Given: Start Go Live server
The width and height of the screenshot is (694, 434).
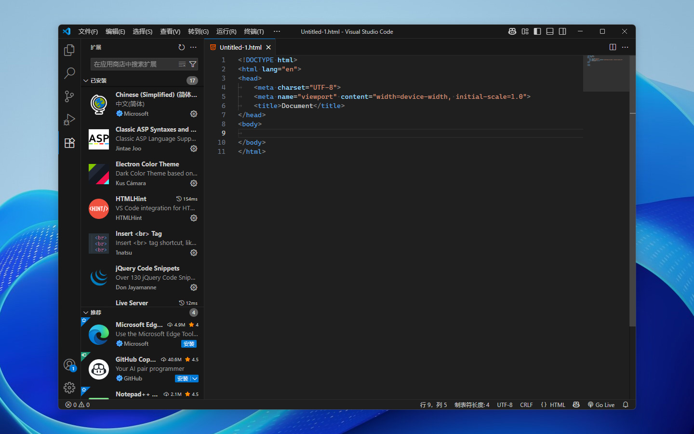Looking at the screenshot, I should point(601,405).
